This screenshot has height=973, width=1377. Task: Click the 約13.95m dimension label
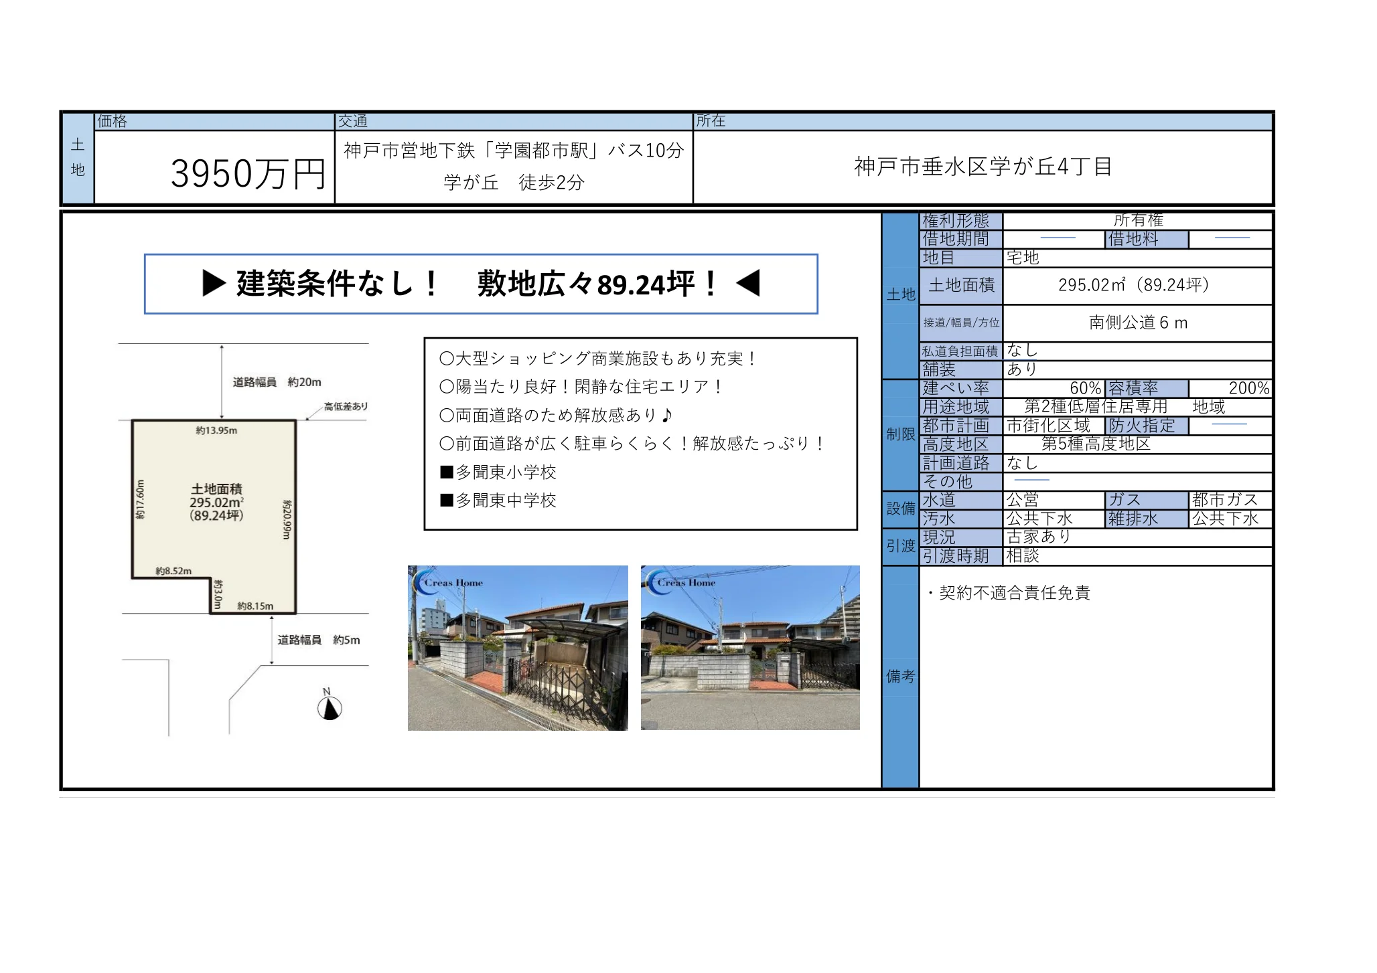pos(216,430)
